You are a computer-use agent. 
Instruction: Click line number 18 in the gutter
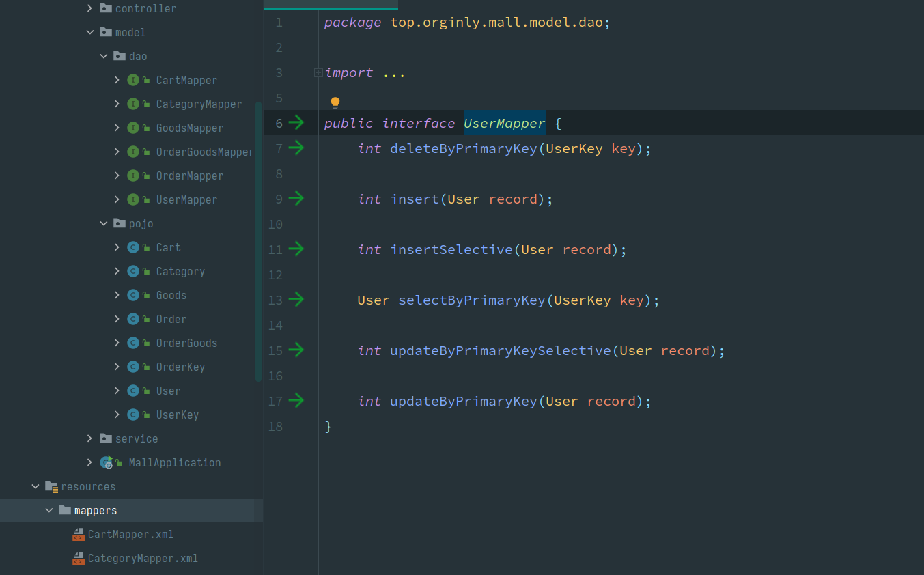(275, 426)
